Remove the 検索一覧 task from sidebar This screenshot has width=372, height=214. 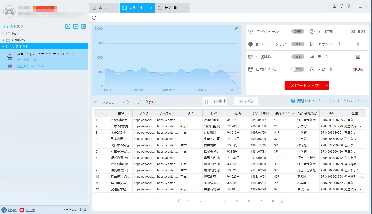coord(83,54)
